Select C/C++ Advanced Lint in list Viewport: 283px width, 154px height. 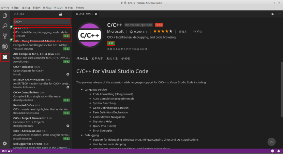click(x=42, y=135)
